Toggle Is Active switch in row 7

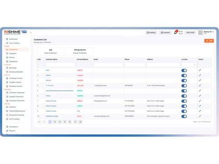[184, 101]
